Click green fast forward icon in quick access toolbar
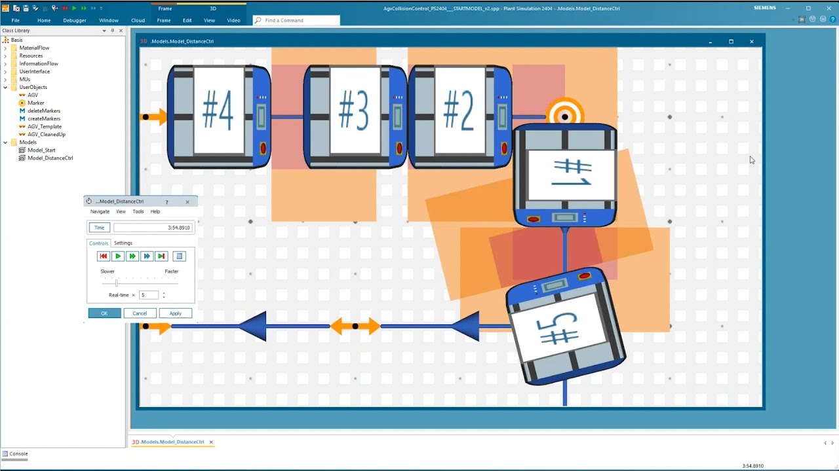Viewport: 839px width, 471px height. [84, 9]
